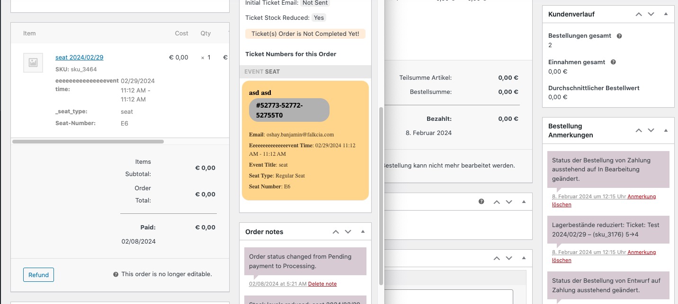Move Order notes panel down

click(x=348, y=232)
